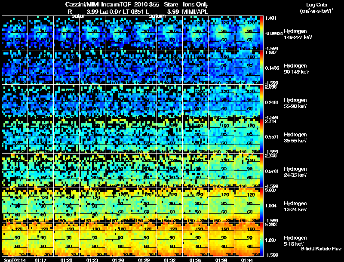
Task: Click the 'Hydrogen 13-24 keV' row label
Action: pyautogui.click(x=295, y=207)
